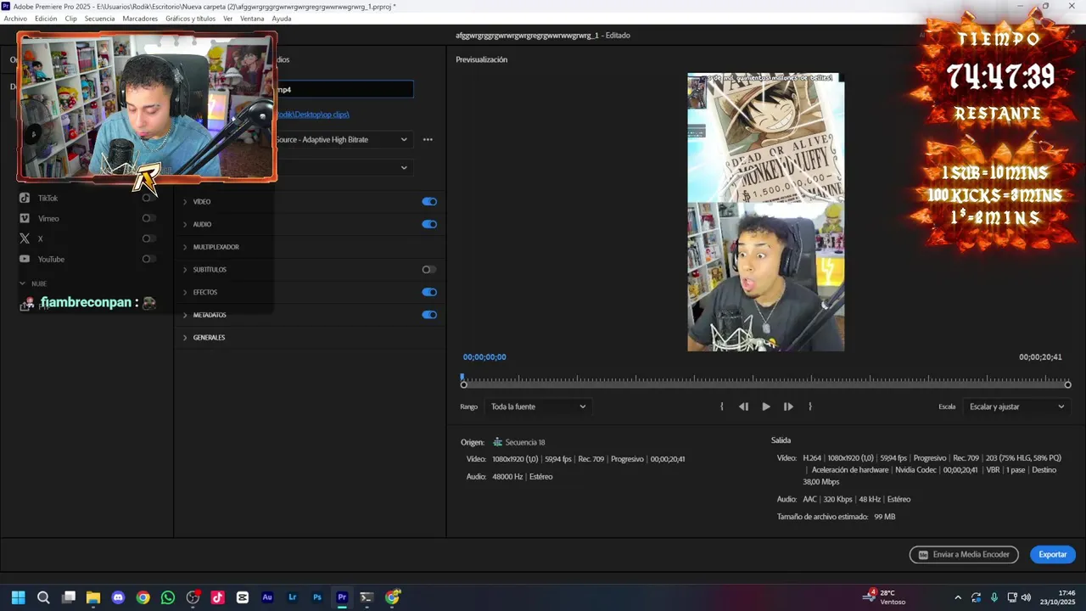Collapse the NUBE destinations group
The height and width of the screenshot is (611, 1086).
(23, 283)
